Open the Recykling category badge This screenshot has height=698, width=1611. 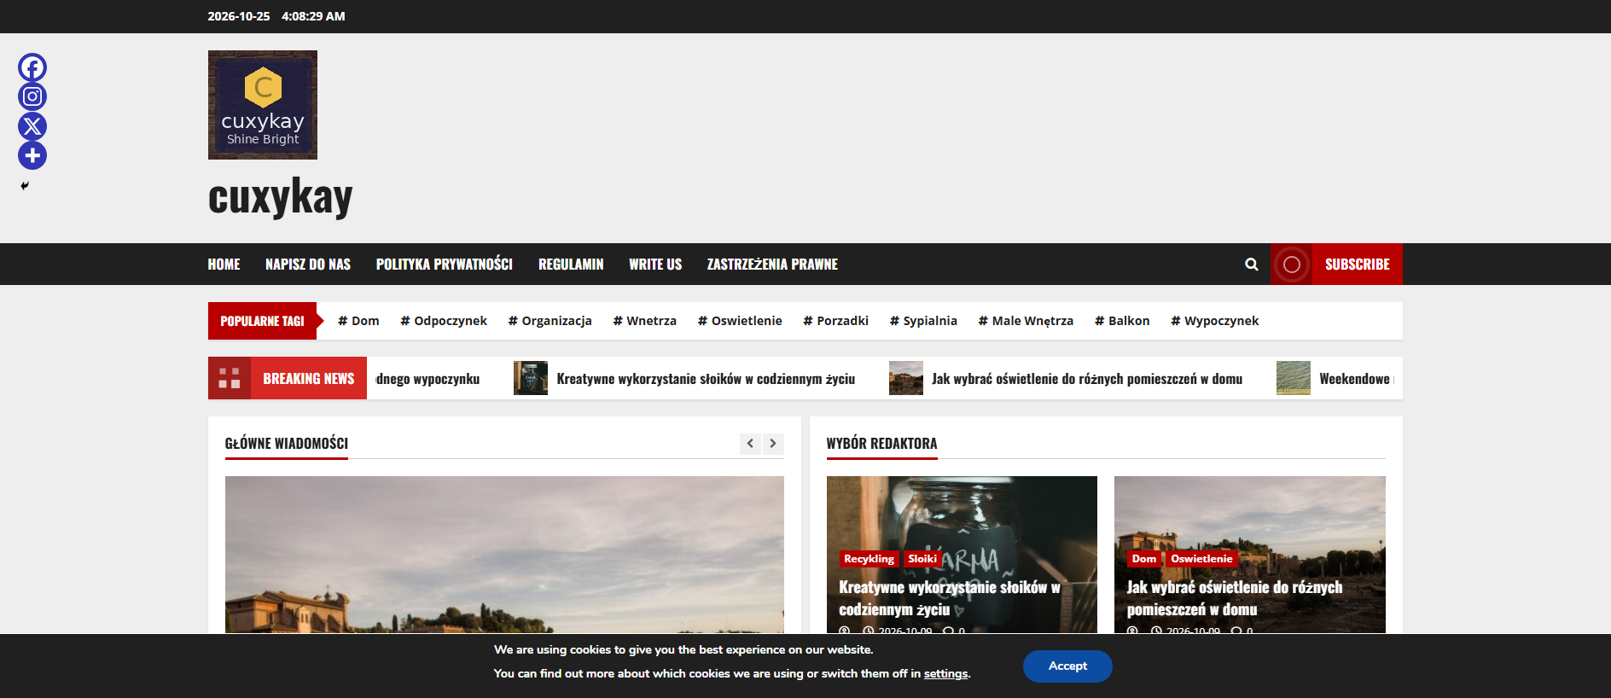click(x=869, y=559)
